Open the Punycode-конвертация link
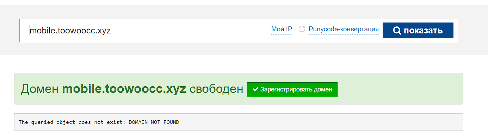Screen dimensions: 488x140 tap(344, 29)
